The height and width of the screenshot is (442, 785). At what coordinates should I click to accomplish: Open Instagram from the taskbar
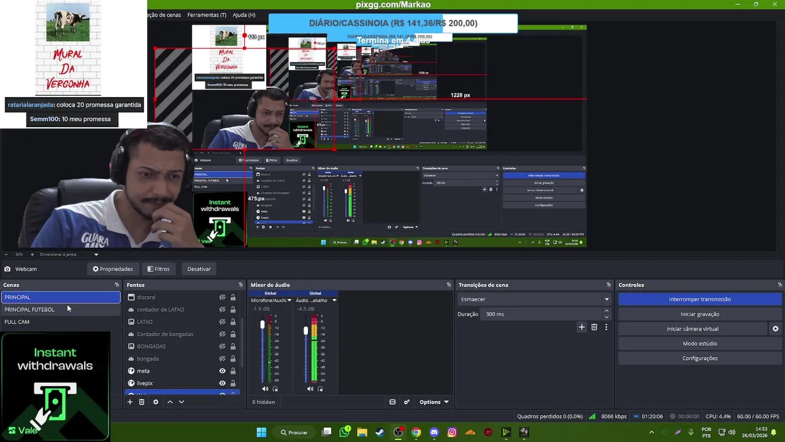452,432
